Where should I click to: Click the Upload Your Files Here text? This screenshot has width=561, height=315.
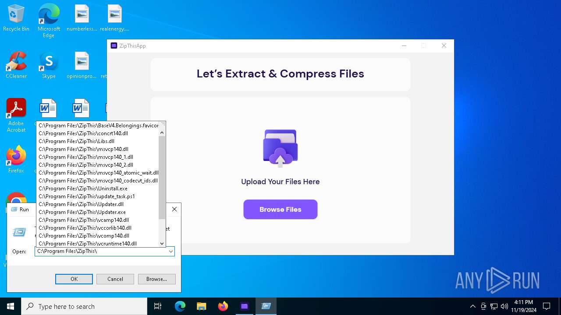pyautogui.click(x=280, y=182)
